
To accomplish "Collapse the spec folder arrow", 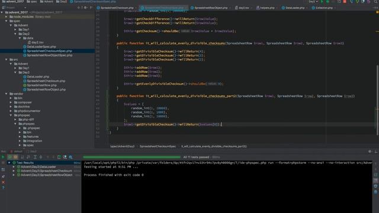I will click(7, 21).
